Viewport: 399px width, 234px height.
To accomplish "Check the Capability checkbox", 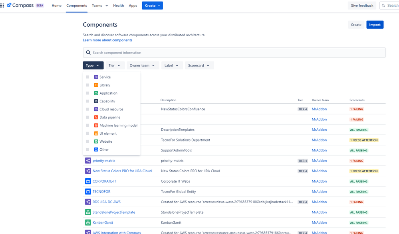I will (x=87, y=101).
